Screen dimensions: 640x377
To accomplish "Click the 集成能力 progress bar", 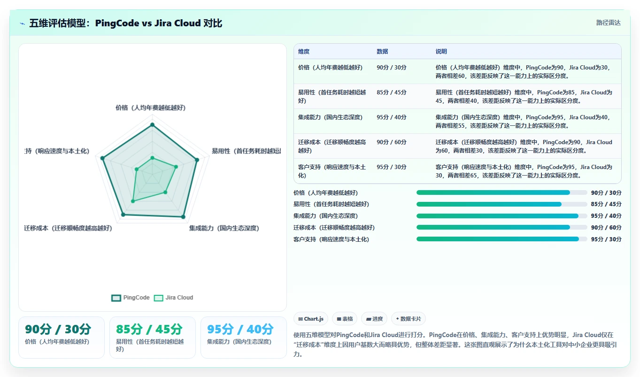I will click(x=501, y=216).
